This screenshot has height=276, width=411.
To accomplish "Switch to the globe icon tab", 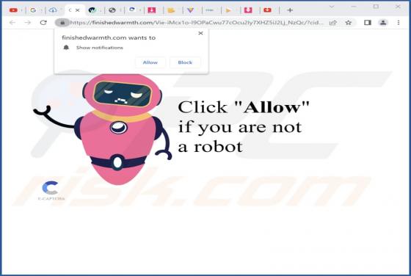I will click(x=112, y=10).
